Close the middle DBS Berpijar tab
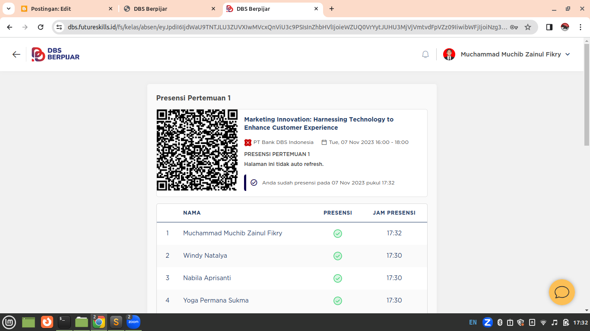 point(213,9)
